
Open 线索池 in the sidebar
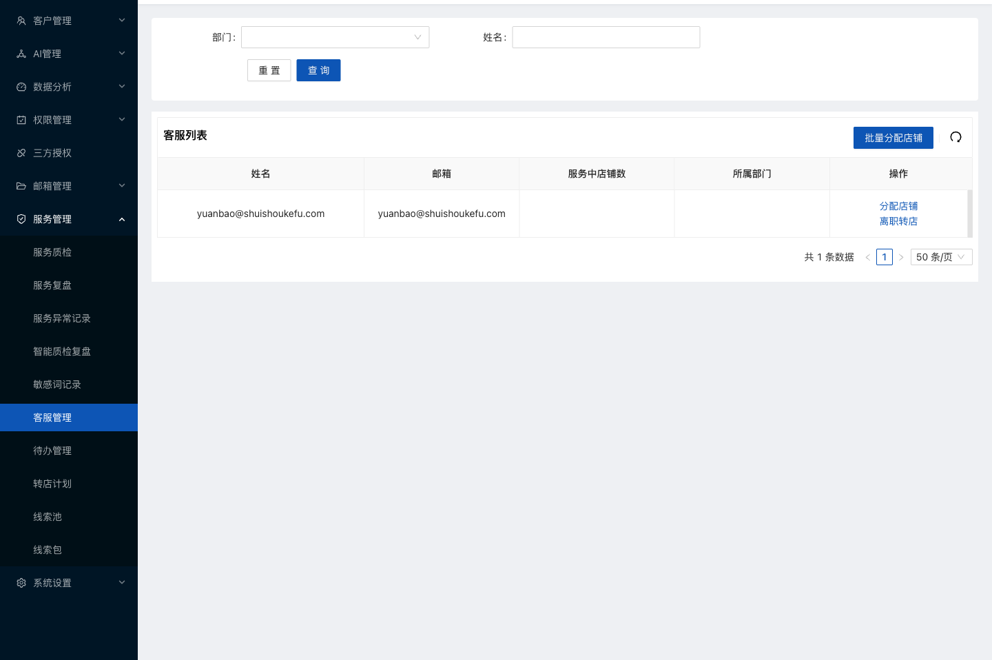coord(69,517)
